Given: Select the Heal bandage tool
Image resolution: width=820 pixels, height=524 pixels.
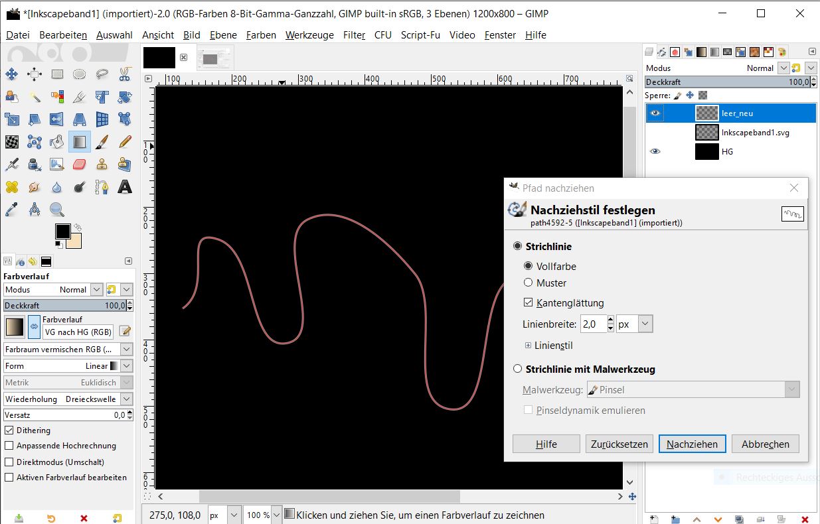Looking at the screenshot, I should coord(11,187).
